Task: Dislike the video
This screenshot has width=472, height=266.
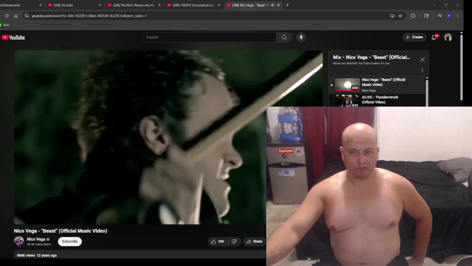Action: (234, 242)
